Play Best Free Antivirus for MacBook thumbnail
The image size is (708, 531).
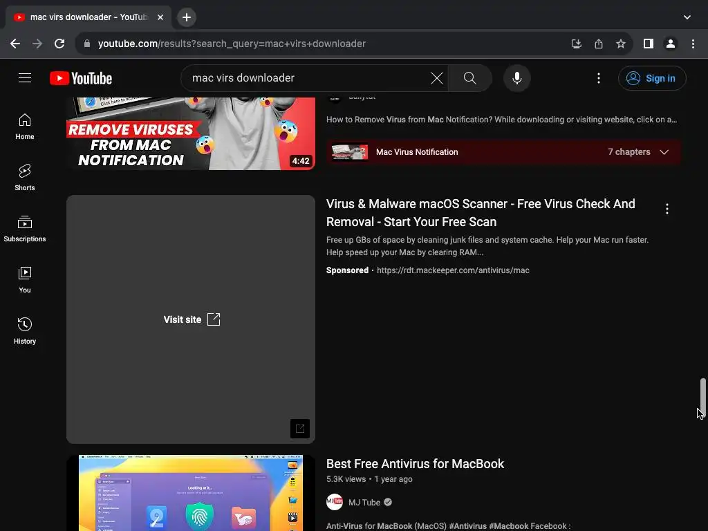[x=191, y=493]
